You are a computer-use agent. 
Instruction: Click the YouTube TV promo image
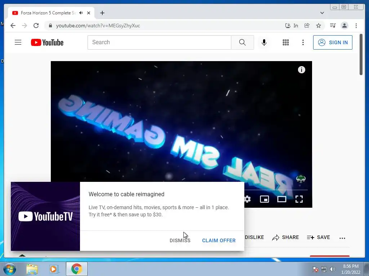(x=45, y=216)
